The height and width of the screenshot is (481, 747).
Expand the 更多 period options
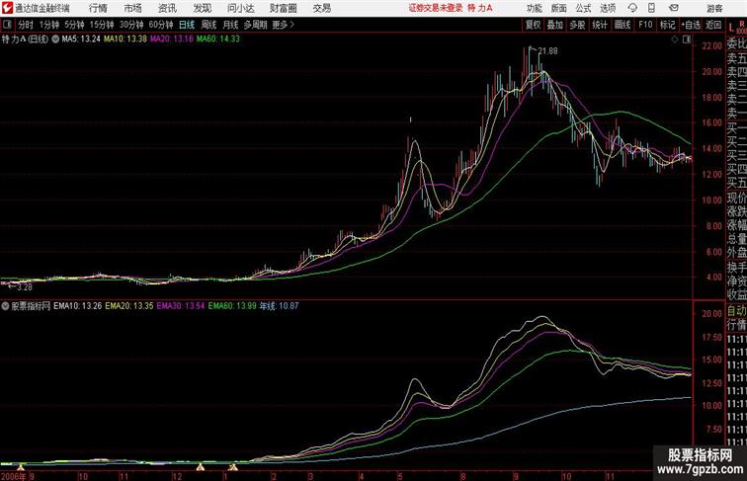pos(283,25)
